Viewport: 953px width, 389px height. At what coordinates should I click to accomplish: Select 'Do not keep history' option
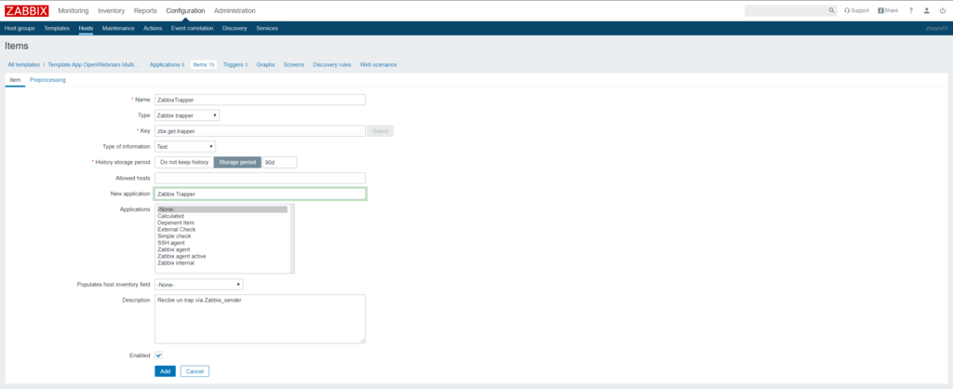184,162
